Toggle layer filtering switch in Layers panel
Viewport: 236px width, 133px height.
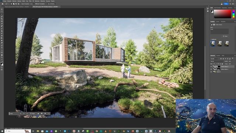pos(233,58)
